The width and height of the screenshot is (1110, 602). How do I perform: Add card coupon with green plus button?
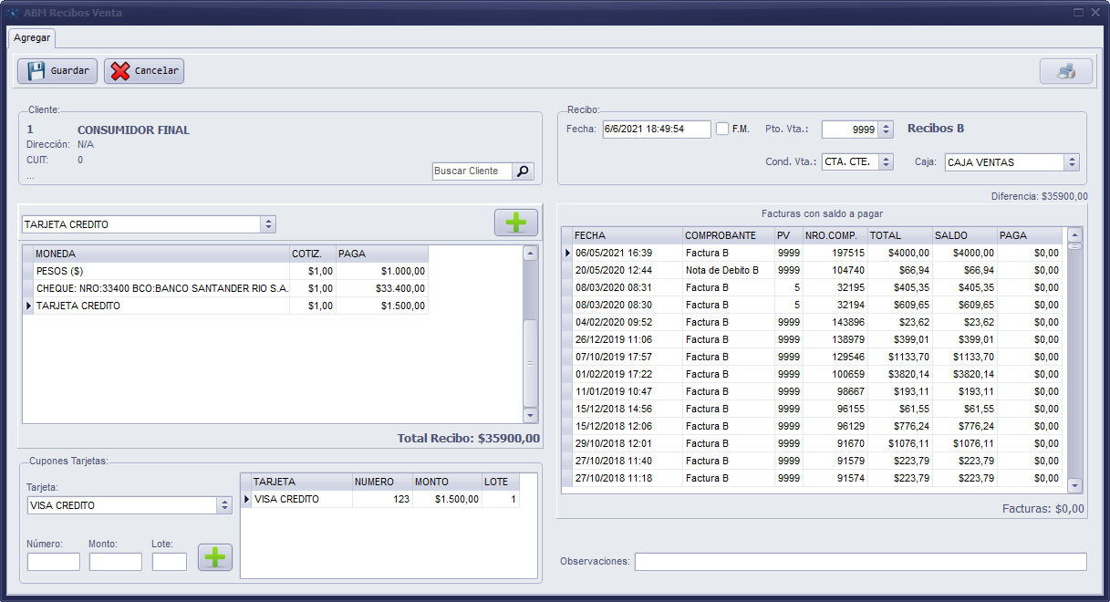(215, 557)
